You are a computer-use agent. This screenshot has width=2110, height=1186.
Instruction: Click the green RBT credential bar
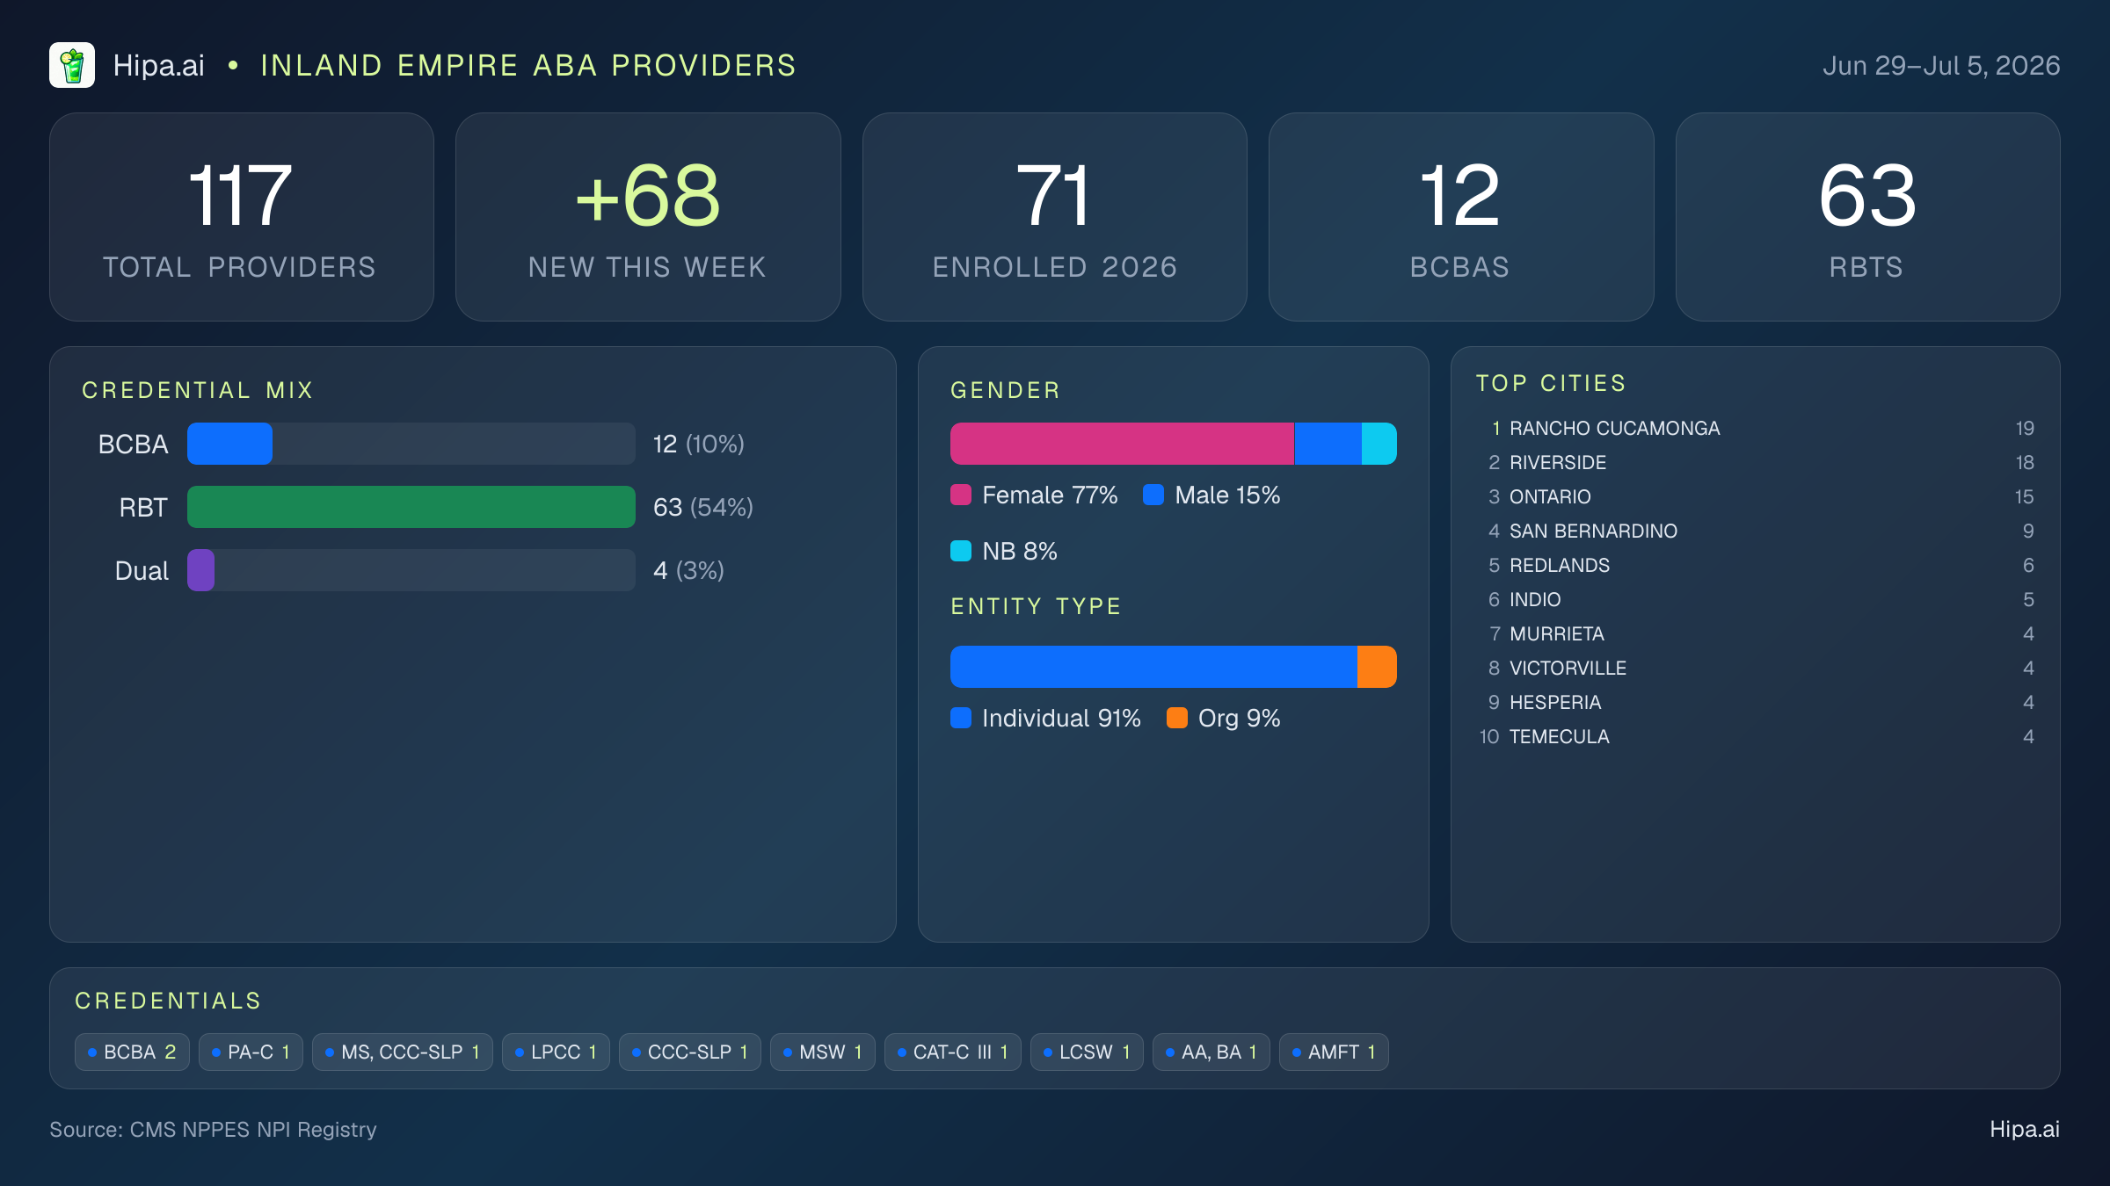411,507
